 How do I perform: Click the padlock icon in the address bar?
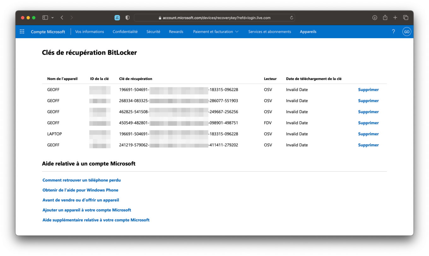coord(160,18)
